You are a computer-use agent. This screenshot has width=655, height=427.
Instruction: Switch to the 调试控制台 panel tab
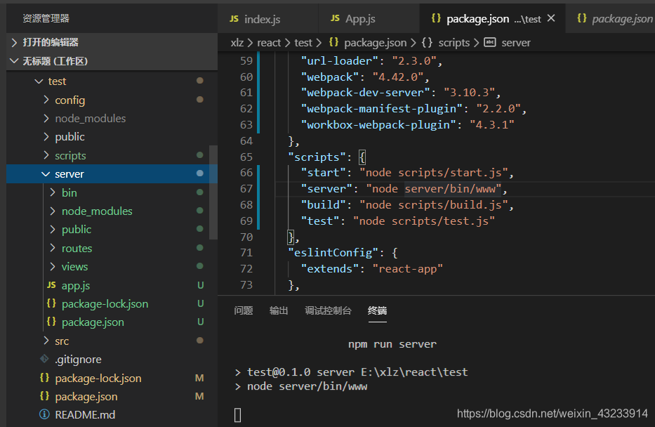click(328, 310)
